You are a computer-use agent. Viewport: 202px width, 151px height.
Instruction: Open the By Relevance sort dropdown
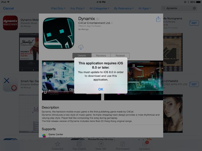click(124, 8)
